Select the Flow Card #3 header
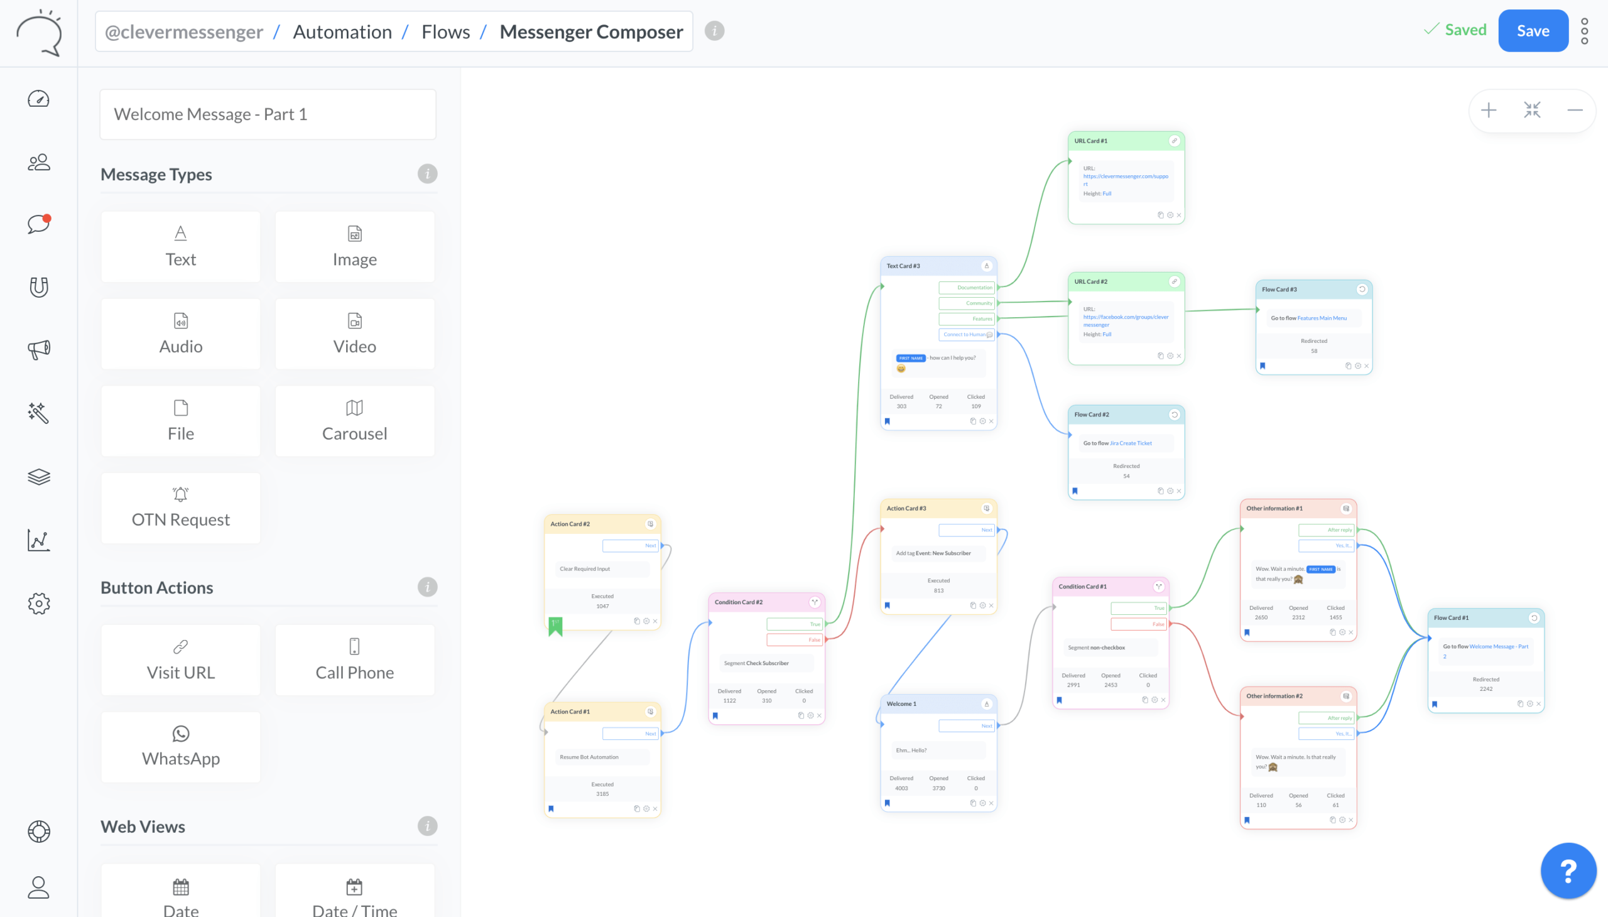Viewport: 1608px width, 917px height. point(1313,290)
